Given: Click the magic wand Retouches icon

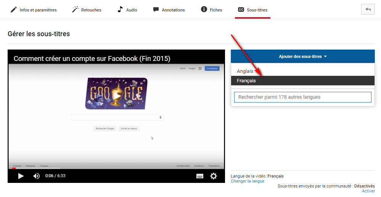Looking at the screenshot, I should coord(76,10).
